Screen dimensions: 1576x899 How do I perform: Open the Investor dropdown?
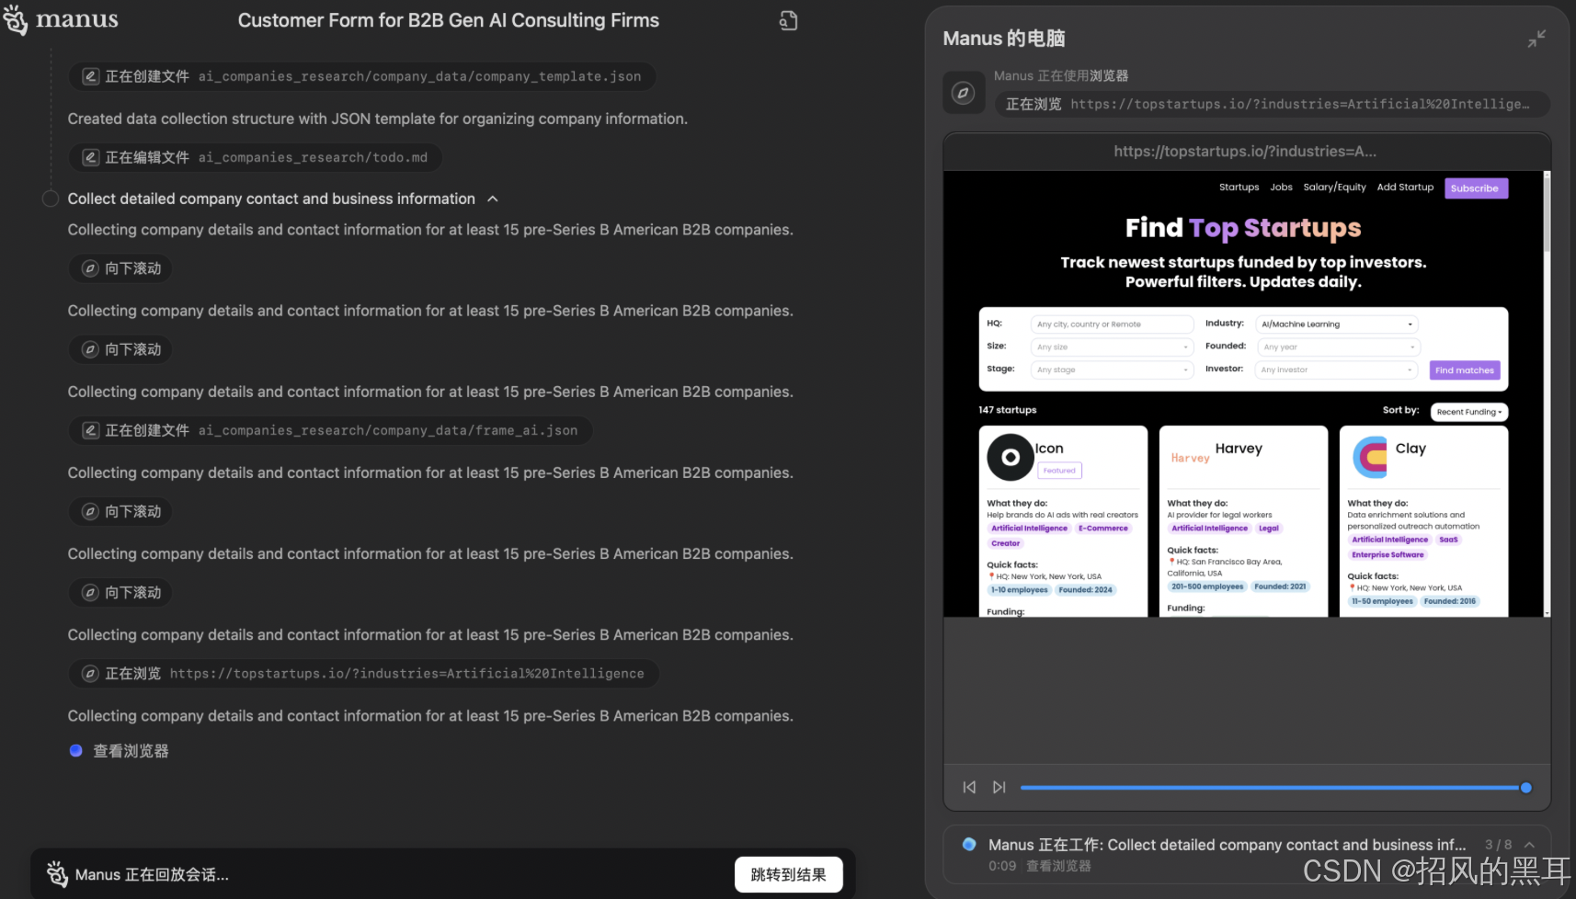(x=1337, y=370)
